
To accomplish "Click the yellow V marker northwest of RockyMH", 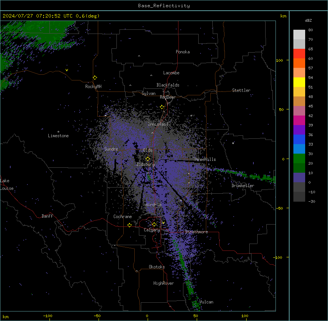I will tap(67, 70).
